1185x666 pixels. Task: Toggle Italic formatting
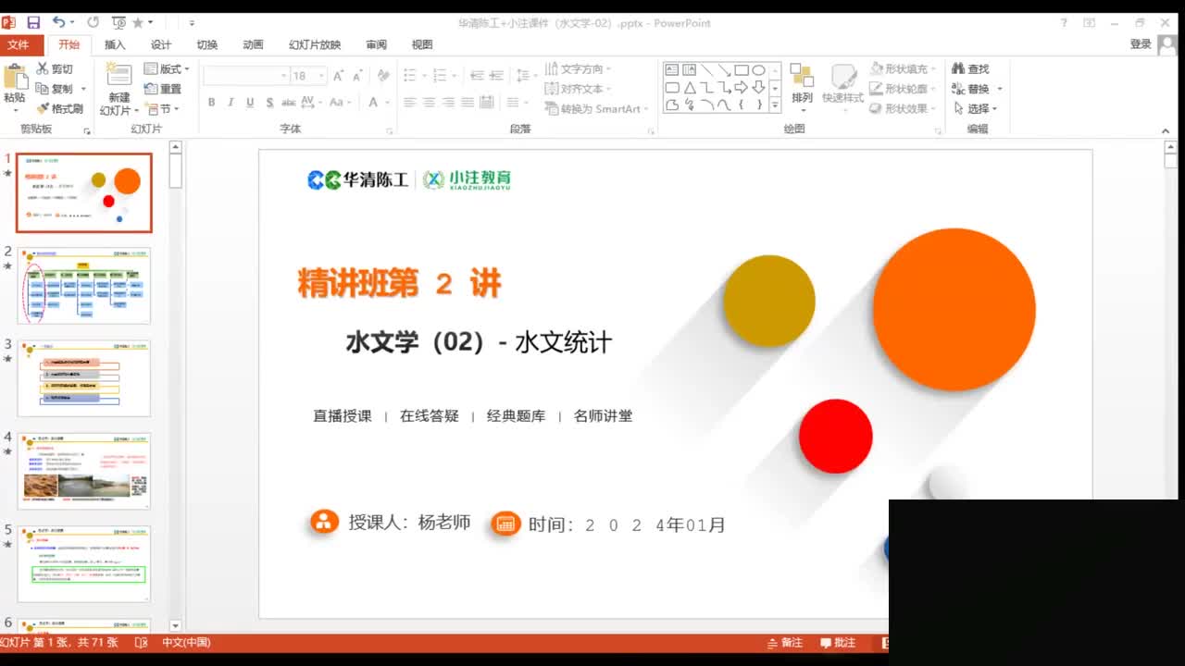[231, 103]
